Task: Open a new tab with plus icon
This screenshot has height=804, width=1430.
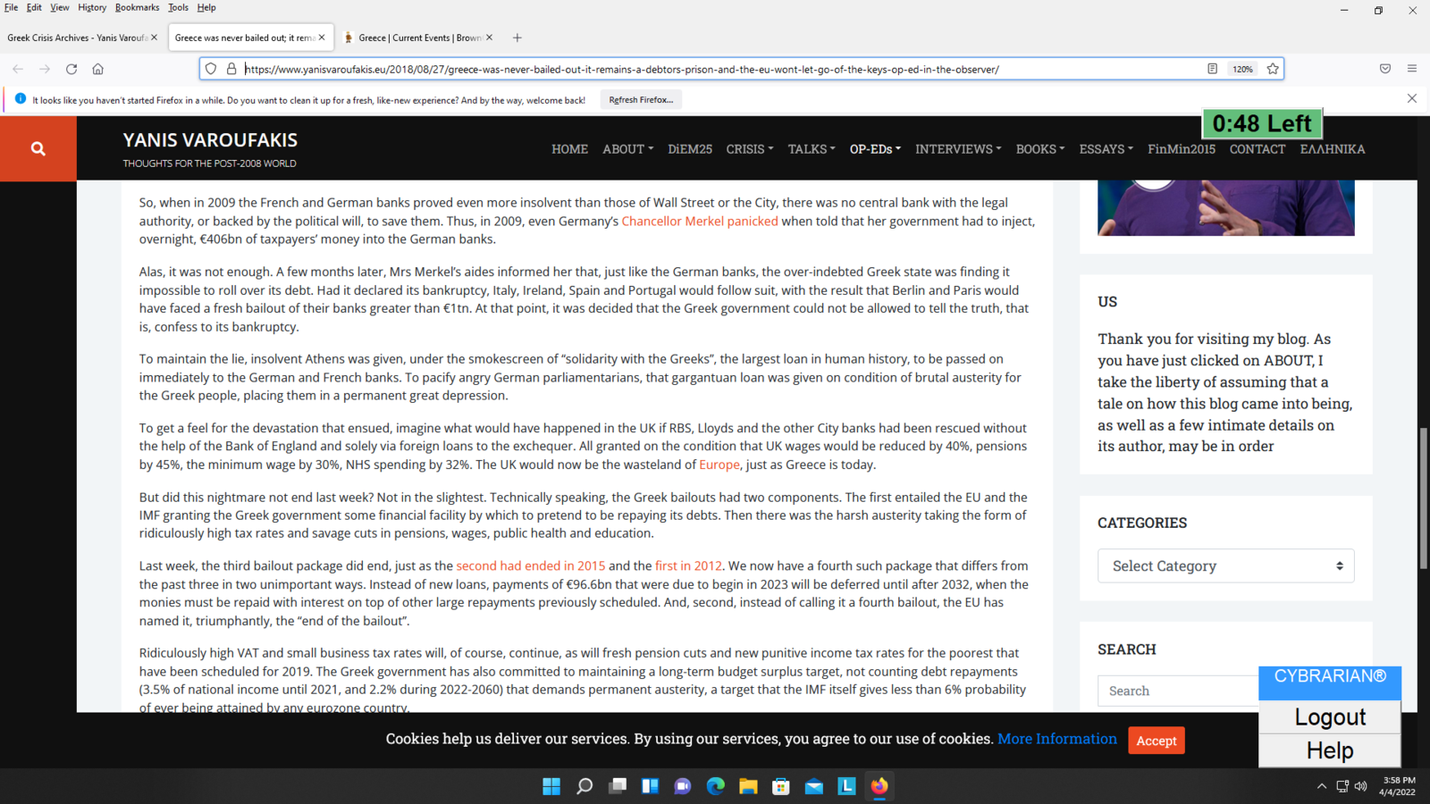Action: click(517, 38)
